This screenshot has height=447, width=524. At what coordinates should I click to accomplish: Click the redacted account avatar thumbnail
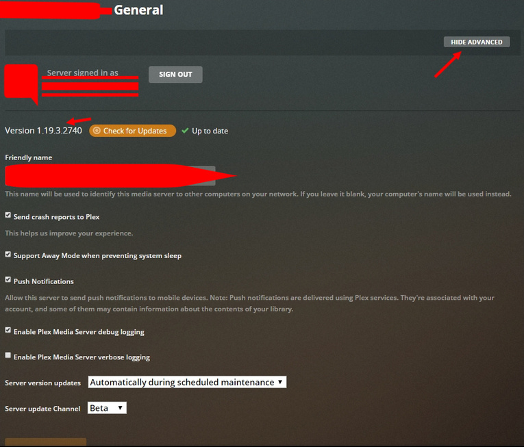pos(21,84)
